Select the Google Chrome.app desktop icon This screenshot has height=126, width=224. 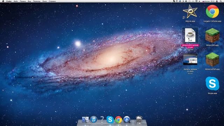point(212,12)
